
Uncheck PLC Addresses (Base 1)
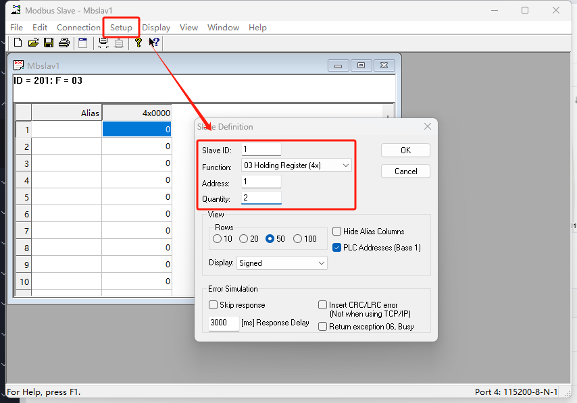click(x=336, y=247)
